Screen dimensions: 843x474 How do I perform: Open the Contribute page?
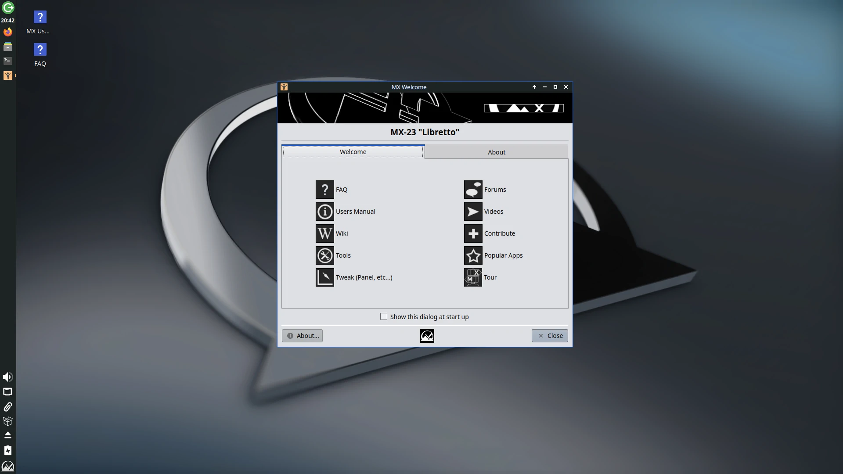pyautogui.click(x=490, y=233)
